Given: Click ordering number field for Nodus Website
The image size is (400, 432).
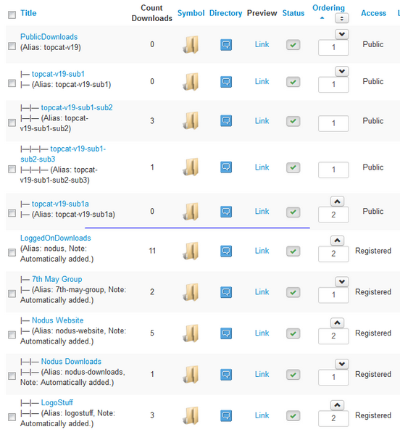Looking at the screenshot, I should [x=333, y=336].
